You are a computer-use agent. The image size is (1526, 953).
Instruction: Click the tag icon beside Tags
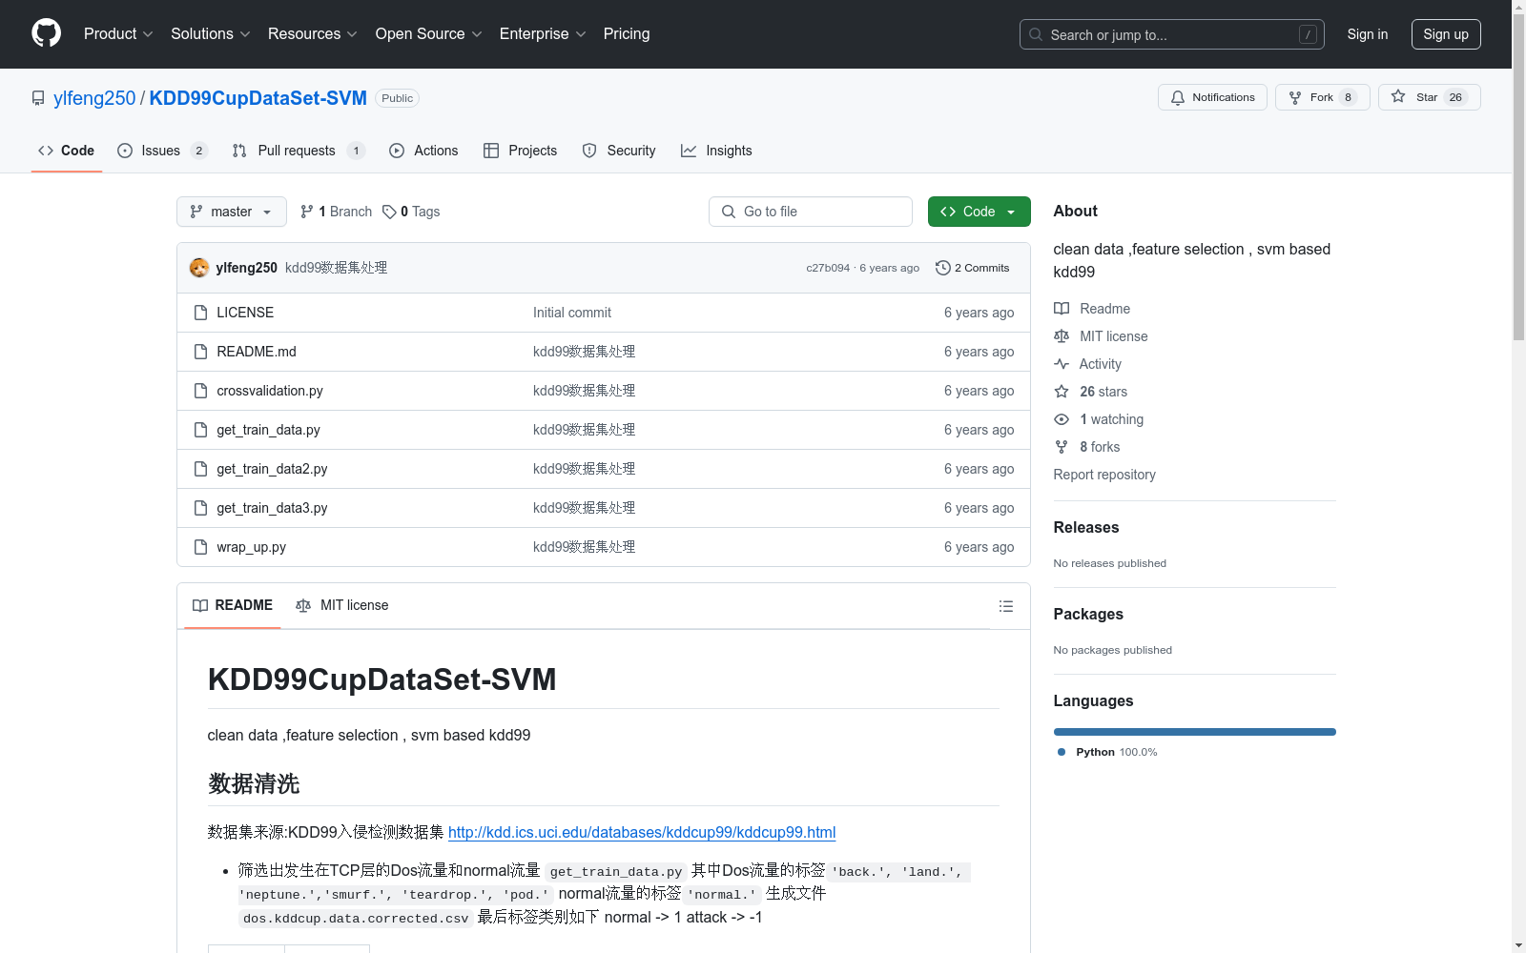click(389, 212)
